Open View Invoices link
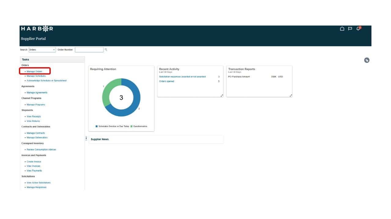 click(x=33, y=166)
